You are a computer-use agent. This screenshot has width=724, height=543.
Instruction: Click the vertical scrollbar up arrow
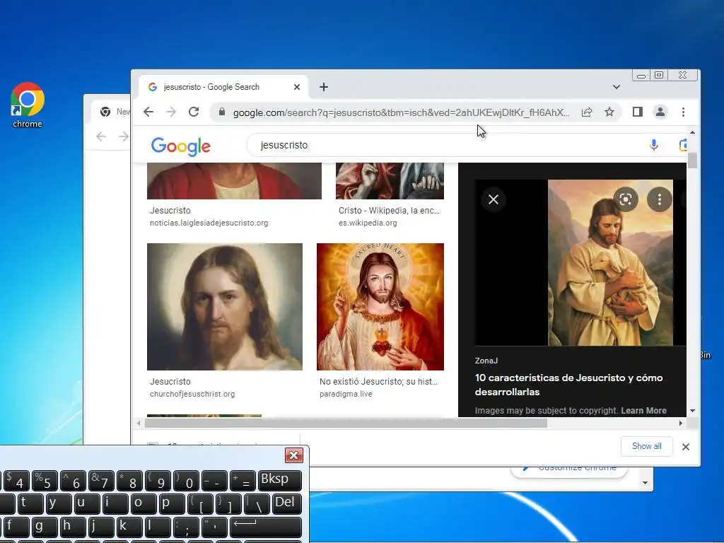(692, 132)
